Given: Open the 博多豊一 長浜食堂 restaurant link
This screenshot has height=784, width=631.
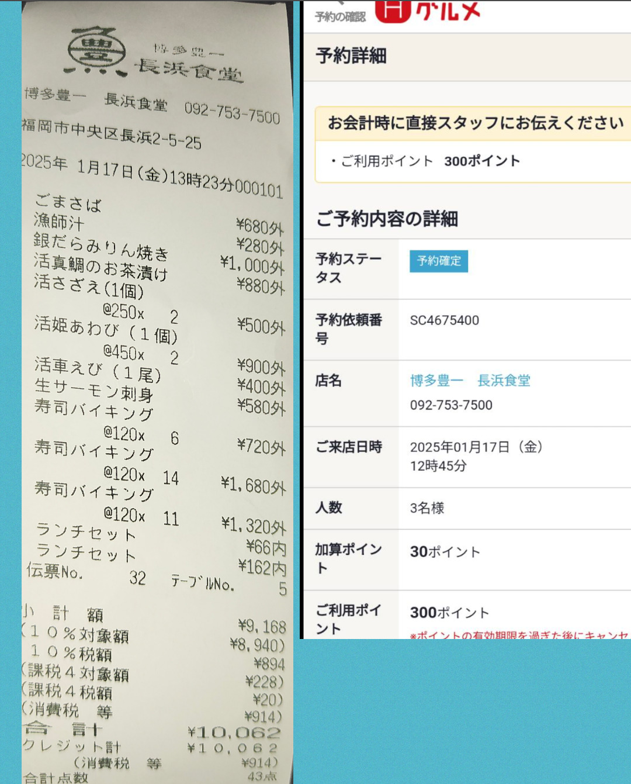Looking at the screenshot, I should [470, 381].
